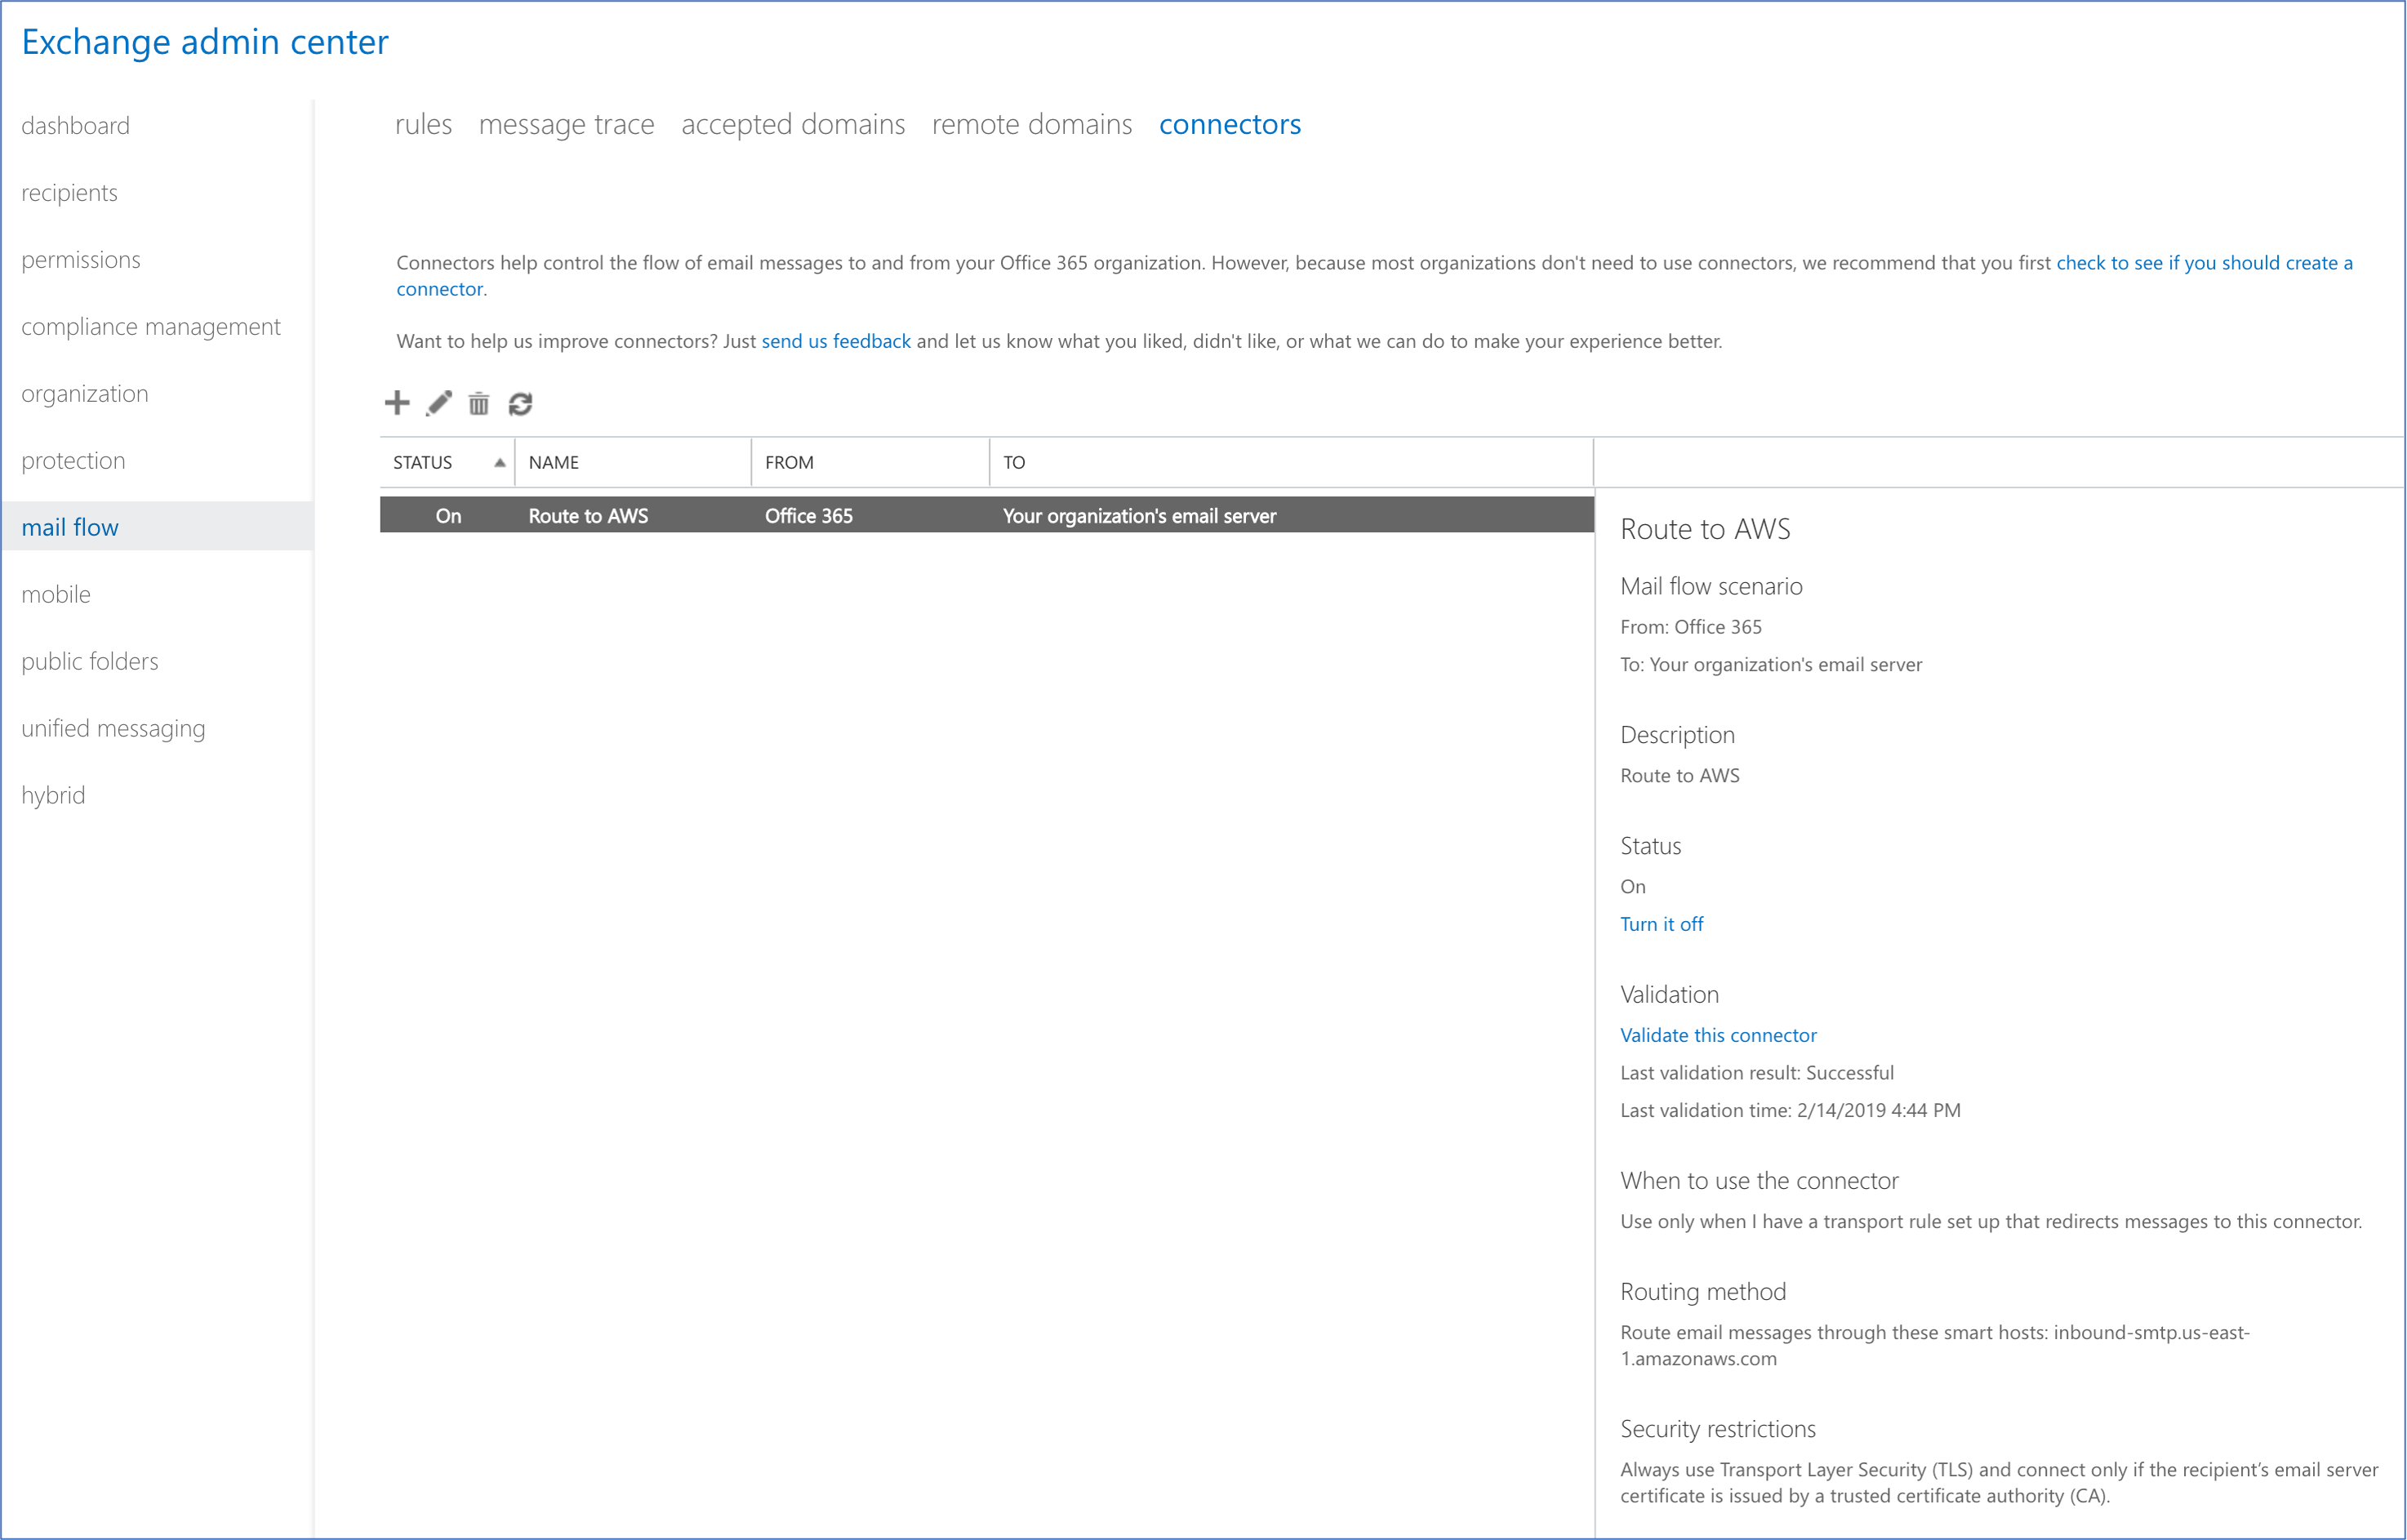Navigate to organization section
Screen dimensions: 2407x1540
[x=85, y=394]
